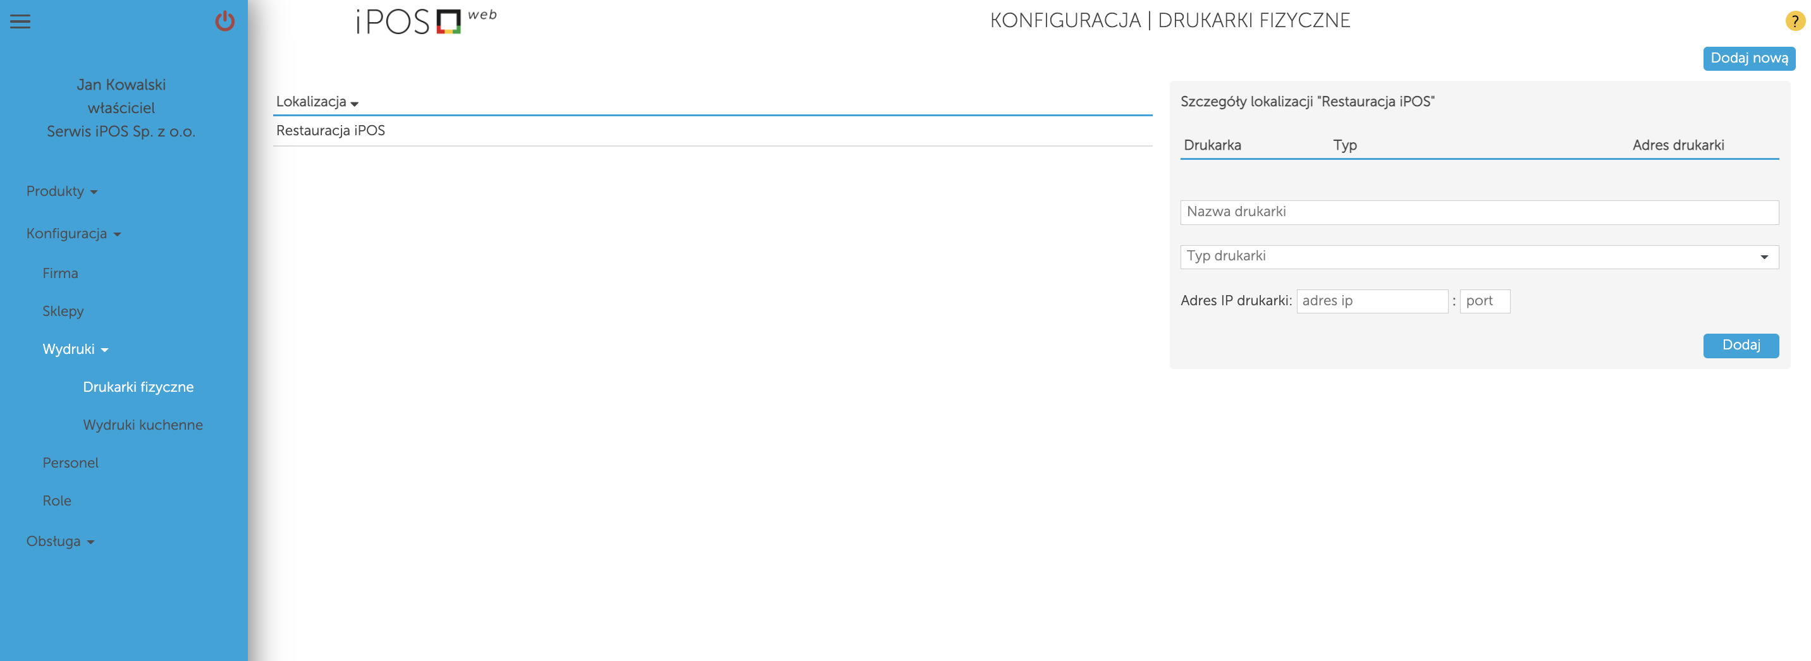Open the Firma menu item
The image size is (1811, 661).
tap(60, 273)
